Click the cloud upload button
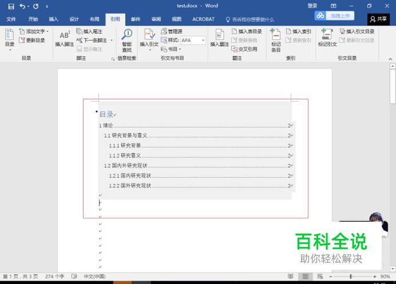Image resolution: width=396 pixels, height=284 pixels. [x=334, y=15]
